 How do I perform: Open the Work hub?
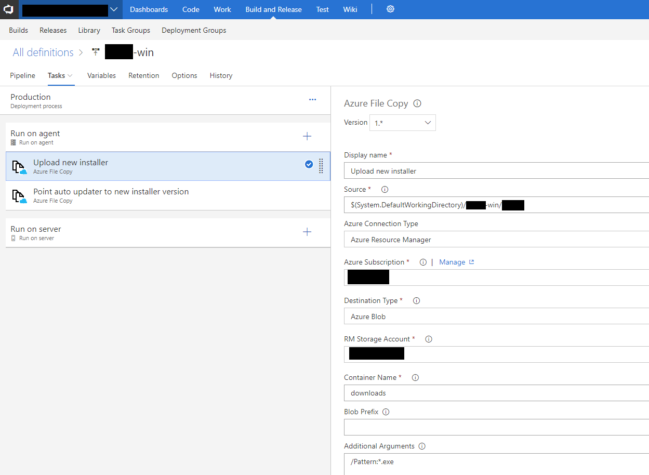[x=222, y=9]
